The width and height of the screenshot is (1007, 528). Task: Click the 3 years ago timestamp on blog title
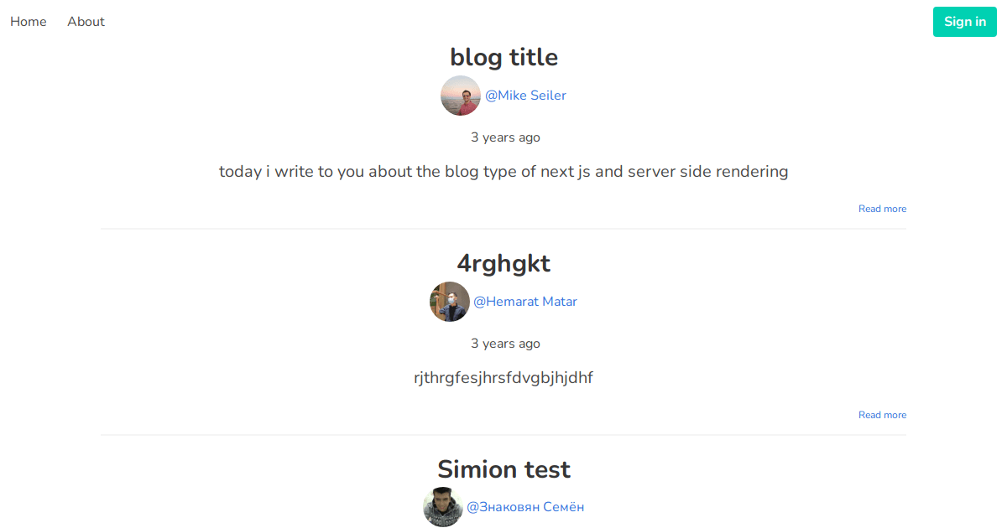505,137
